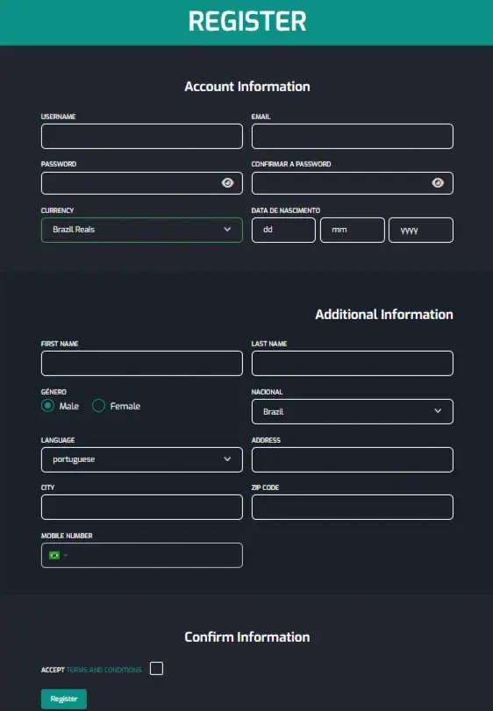Open the Language dropdown showing portuguese
This screenshot has width=493, height=711.
coord(142,459)
